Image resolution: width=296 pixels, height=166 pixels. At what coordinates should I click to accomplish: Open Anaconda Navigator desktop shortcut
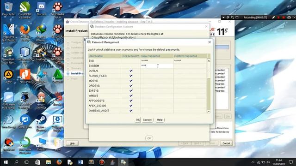[x=25, y=146]
